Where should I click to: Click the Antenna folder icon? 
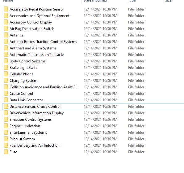6,35
